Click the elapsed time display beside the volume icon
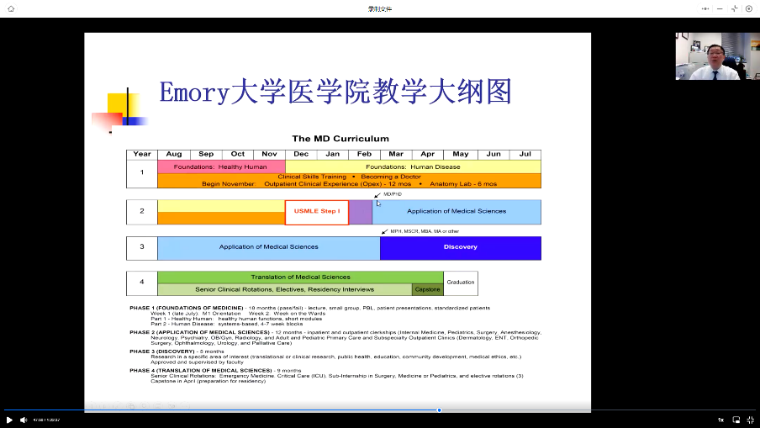760x428 pixels. coord(45,420)
